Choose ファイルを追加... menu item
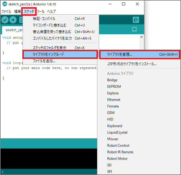 [x=60, y=61]
